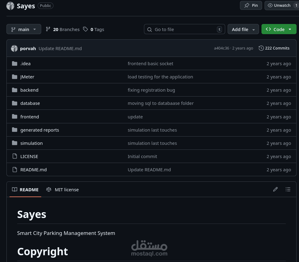Click the scales icon beside MIT license

(49, 189)
